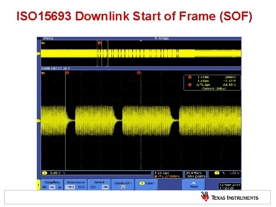Image resolution: width=276 pixels, height=207 pixels.
Task: Click the channel 1 5.00 V scale readout
Action: point(55,173)
